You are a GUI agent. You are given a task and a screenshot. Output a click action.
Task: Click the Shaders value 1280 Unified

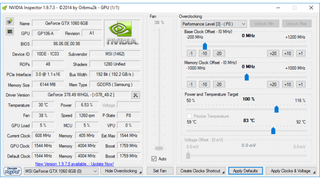(115, 64)
